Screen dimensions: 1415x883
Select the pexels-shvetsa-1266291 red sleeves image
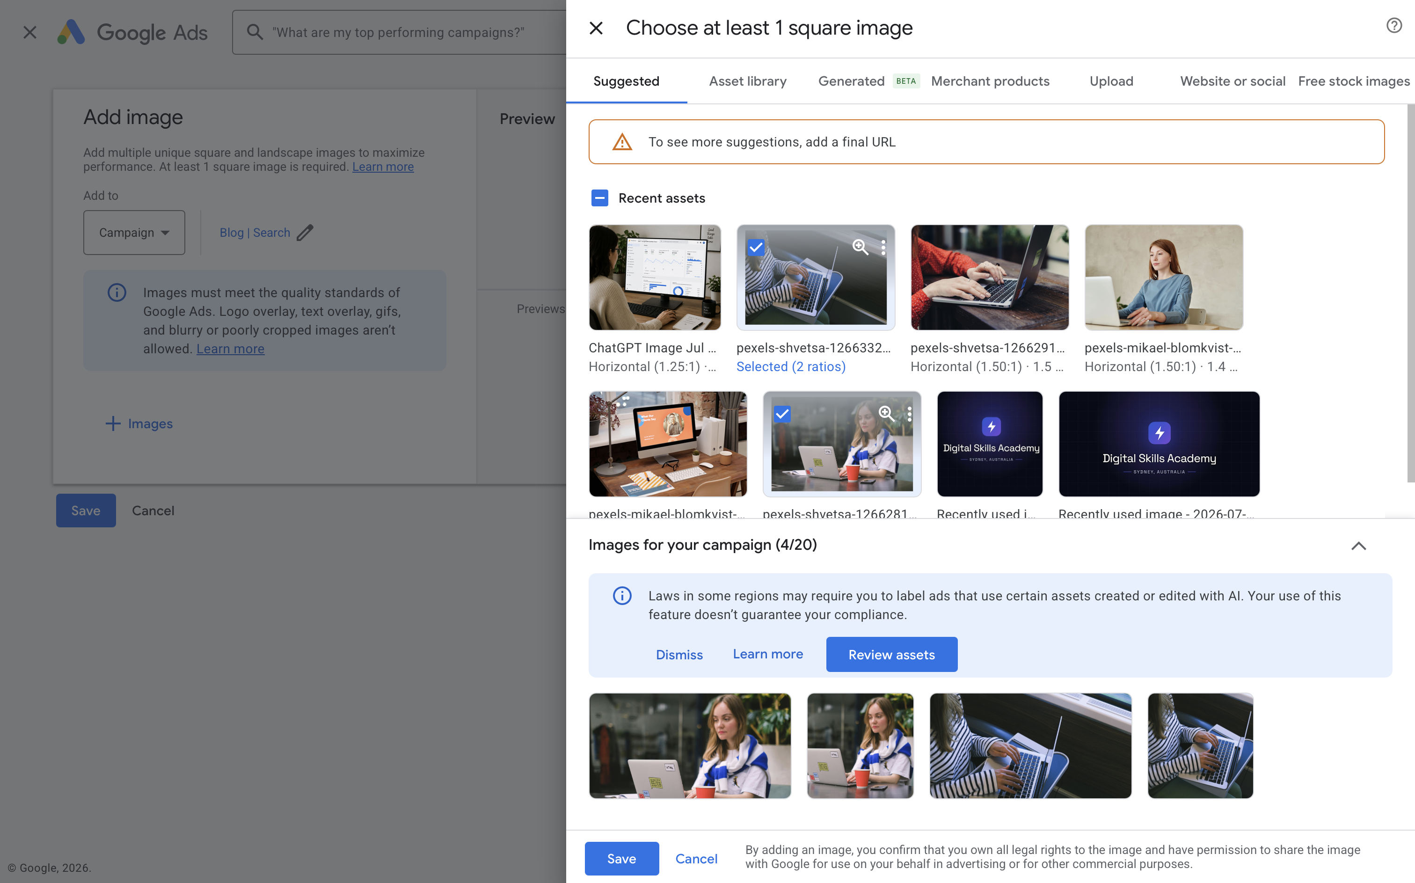coord(989,277)
